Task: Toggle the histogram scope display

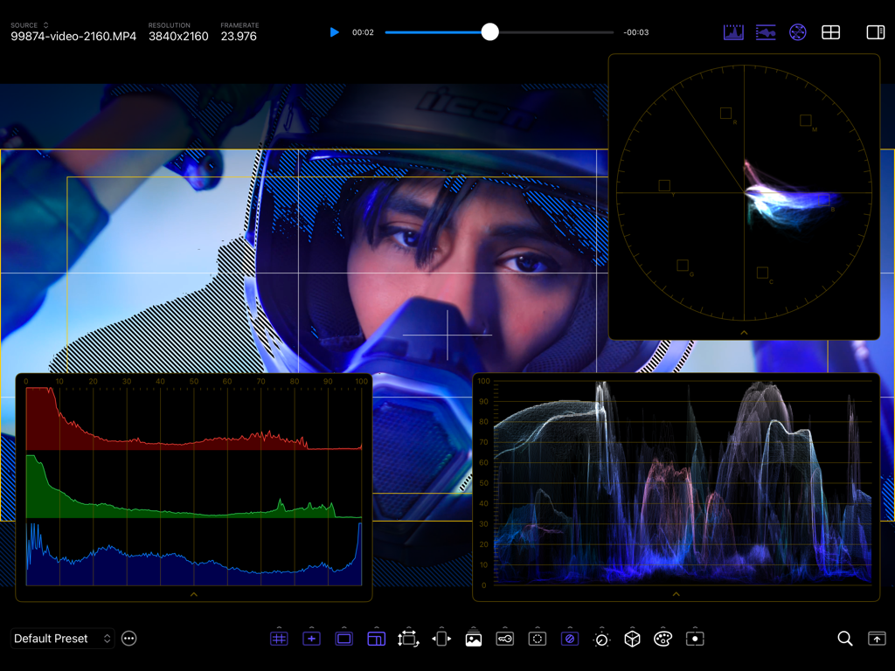Action: pos(733,31)
